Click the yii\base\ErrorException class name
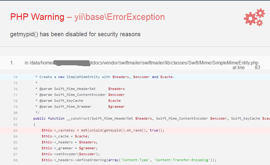Image resolution: width=270 pixels, height=165 pixels. (120, 17)
